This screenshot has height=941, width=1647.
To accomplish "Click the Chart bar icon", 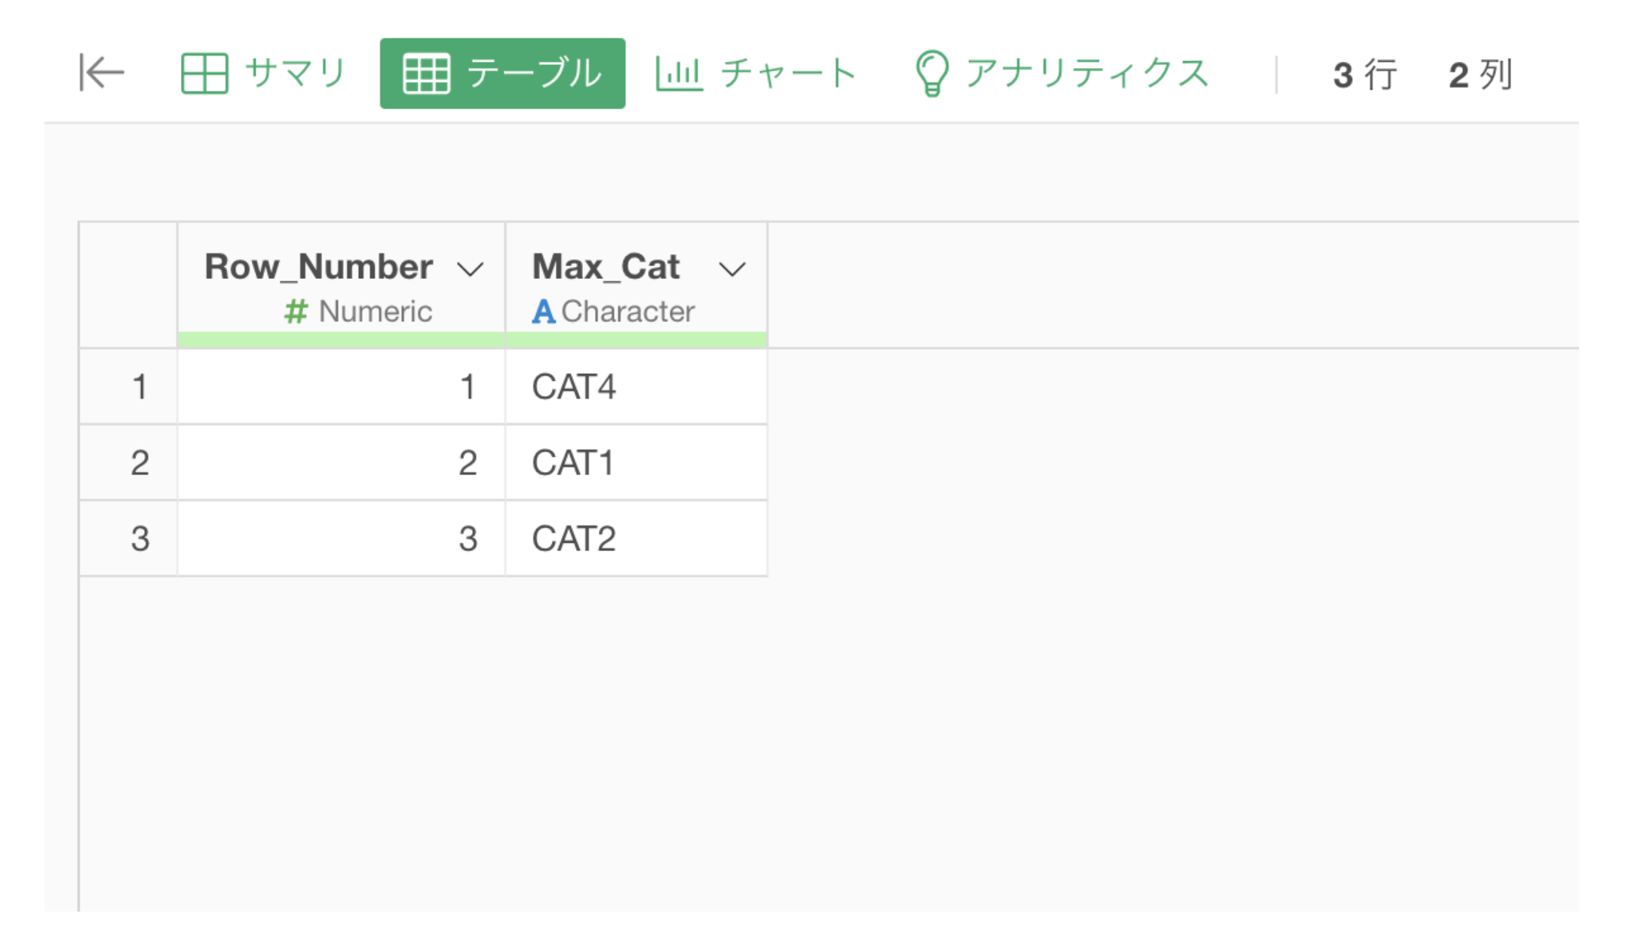I will pos(679,73).
